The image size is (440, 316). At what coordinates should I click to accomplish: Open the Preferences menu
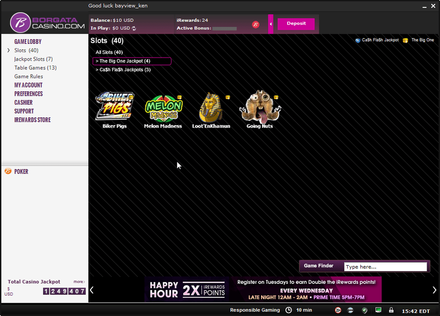[x=29, y=94]
